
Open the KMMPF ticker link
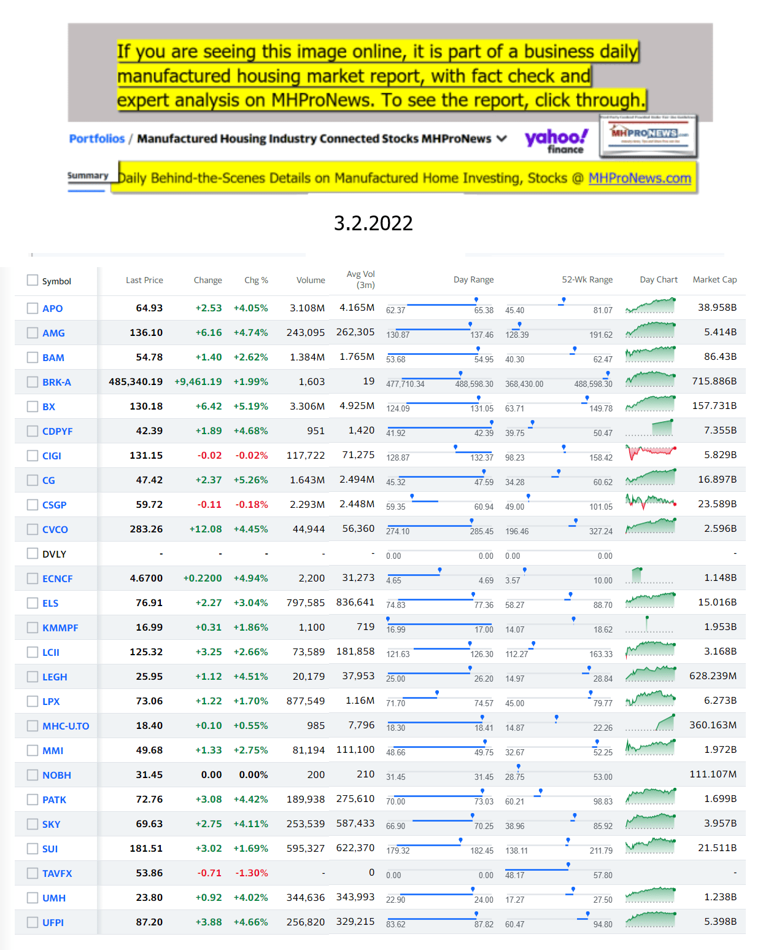(x=60, y=628)
